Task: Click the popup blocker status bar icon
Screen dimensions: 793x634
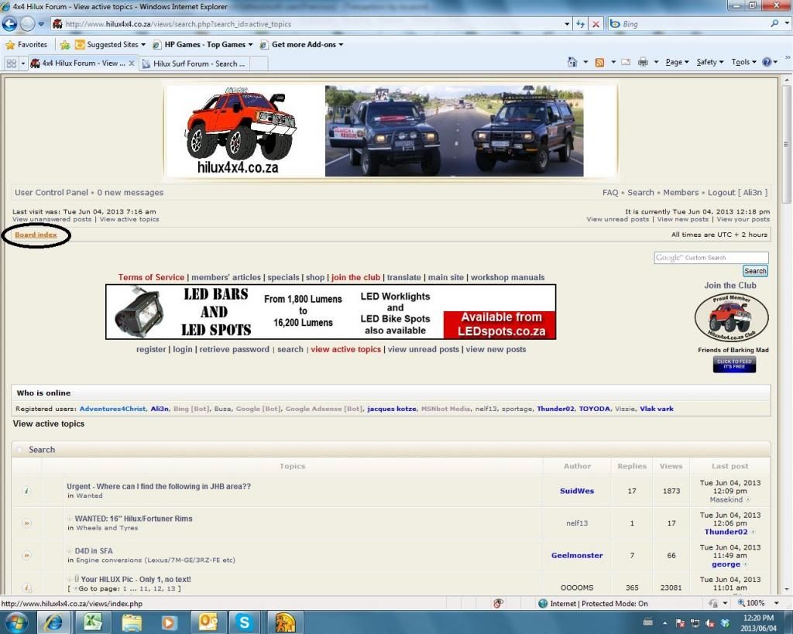Action: click(498, 603)
